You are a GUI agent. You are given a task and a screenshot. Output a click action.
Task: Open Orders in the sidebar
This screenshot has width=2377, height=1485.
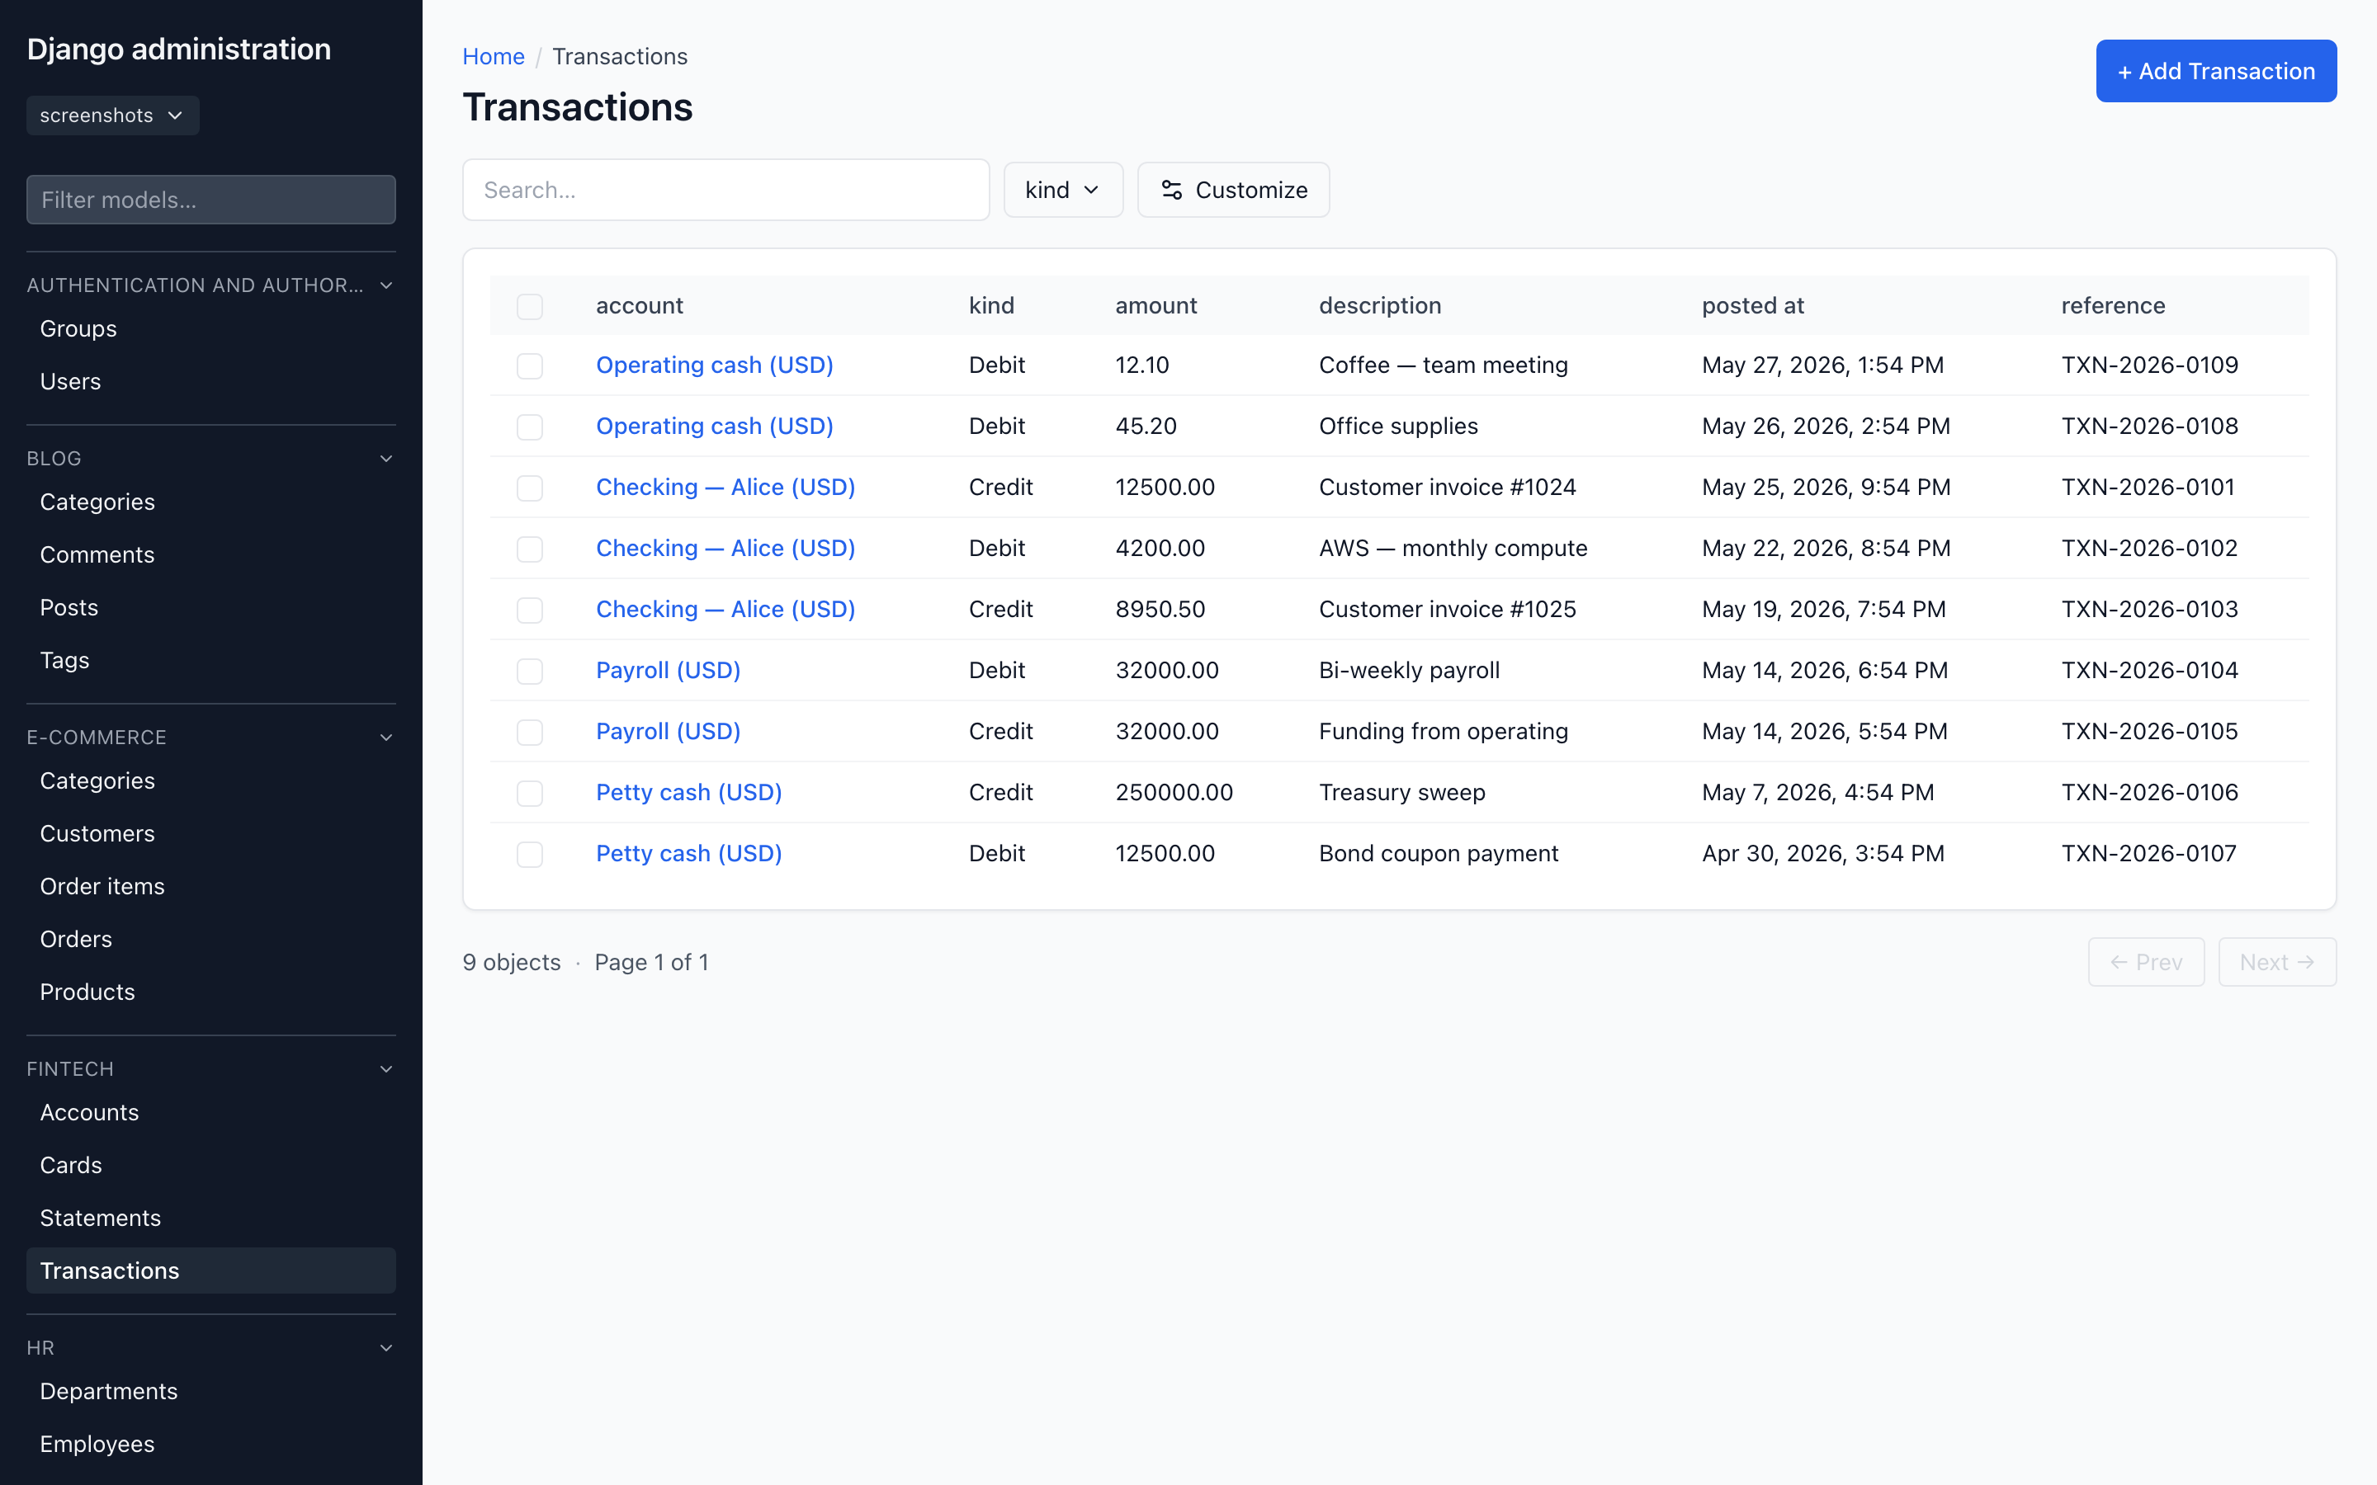tap(211, 939)
